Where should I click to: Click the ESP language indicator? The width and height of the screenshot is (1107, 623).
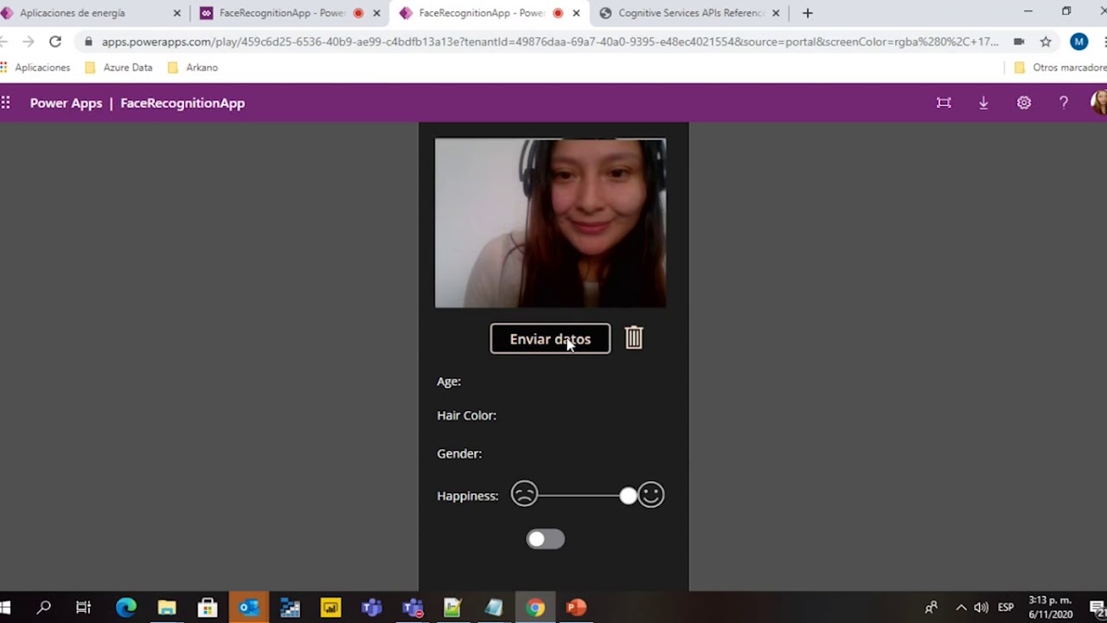click(x=1006, y=607)
